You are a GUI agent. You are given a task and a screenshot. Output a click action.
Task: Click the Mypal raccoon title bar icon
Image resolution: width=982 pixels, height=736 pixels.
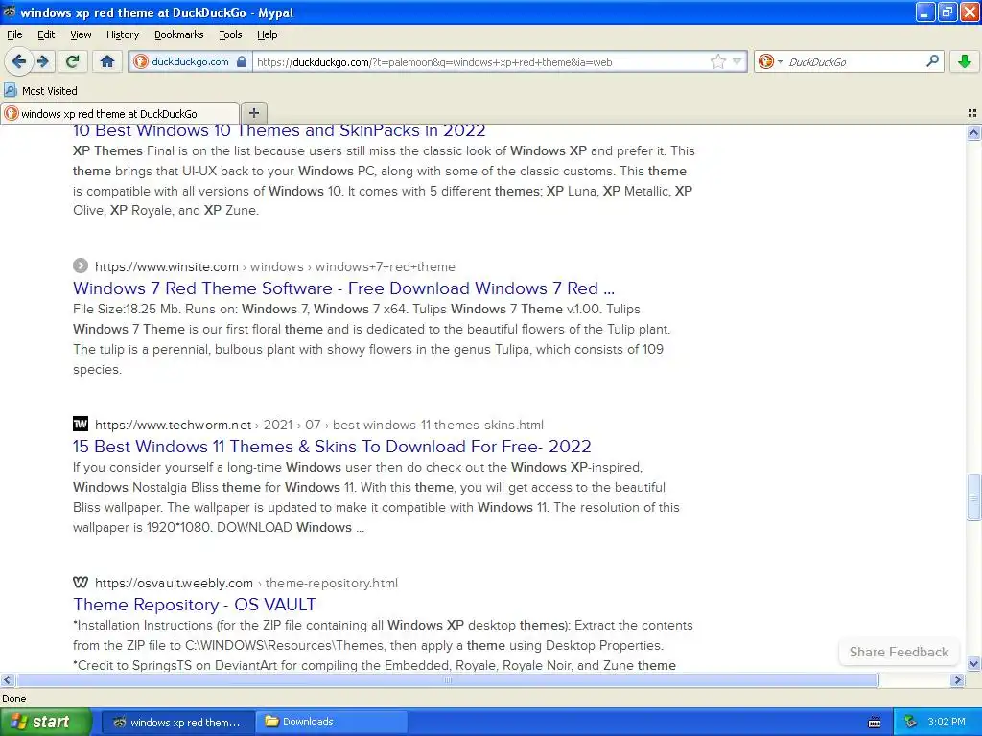pyautogui.click(x=10, y=11)
